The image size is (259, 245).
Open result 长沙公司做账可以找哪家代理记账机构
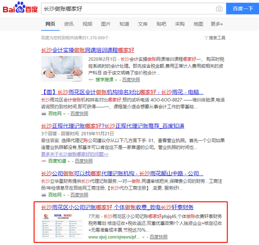pos(122,173)
